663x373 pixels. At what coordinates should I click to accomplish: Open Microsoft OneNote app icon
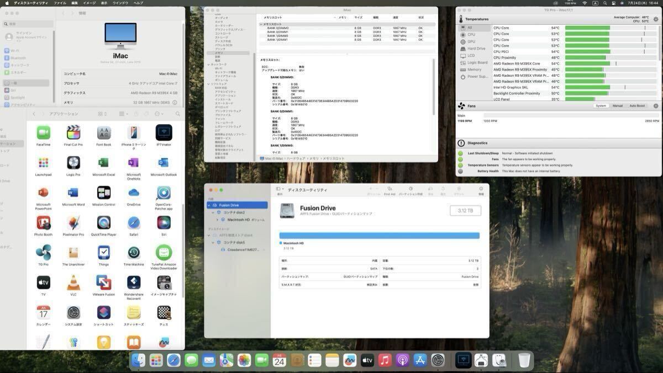coord(134,162)
